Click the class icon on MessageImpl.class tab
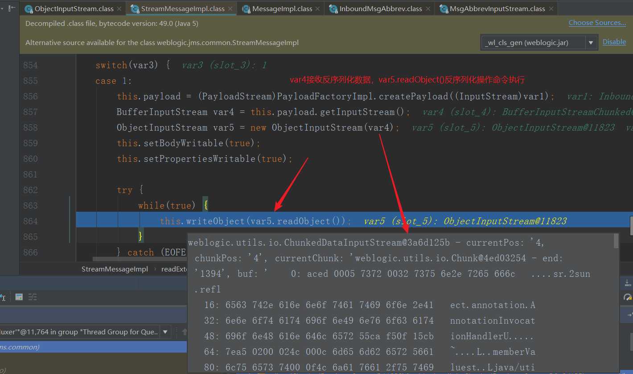This screenshot has width=633, height=374. pos(246,8)
